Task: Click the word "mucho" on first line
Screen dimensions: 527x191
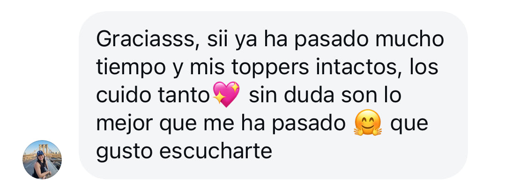Action: tap(409, 40)
